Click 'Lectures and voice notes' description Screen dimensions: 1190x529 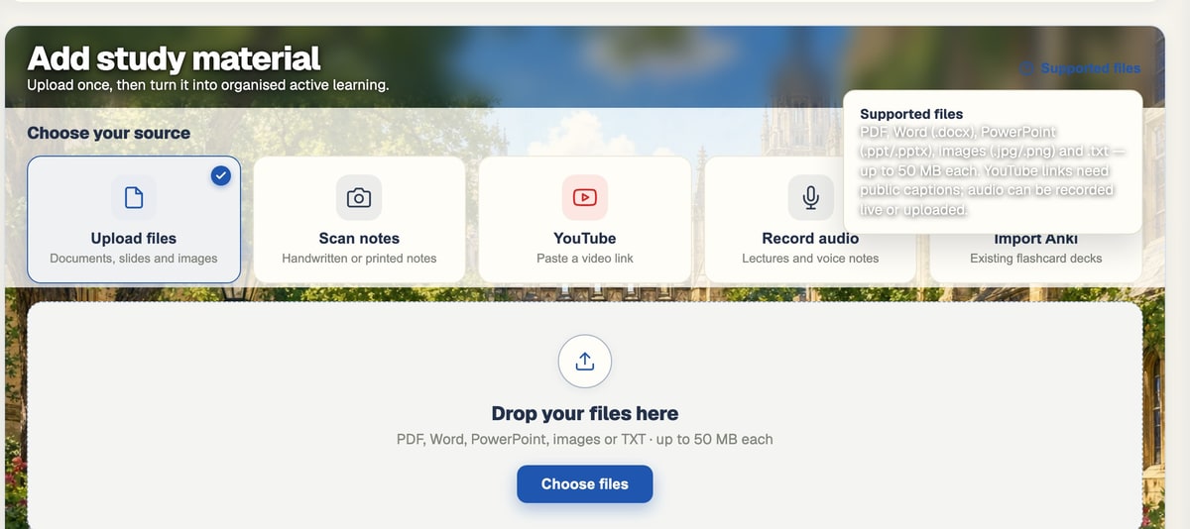810,259
